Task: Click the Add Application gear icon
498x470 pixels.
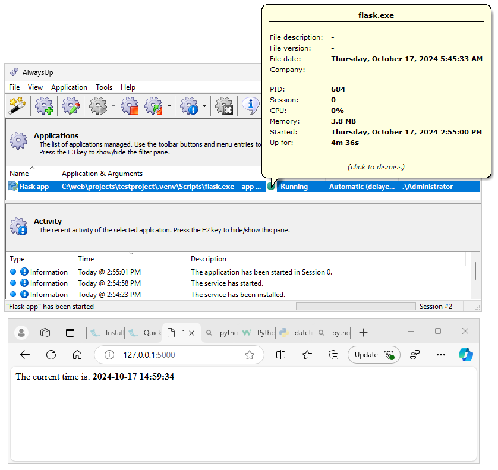Action: pos(45,106)
